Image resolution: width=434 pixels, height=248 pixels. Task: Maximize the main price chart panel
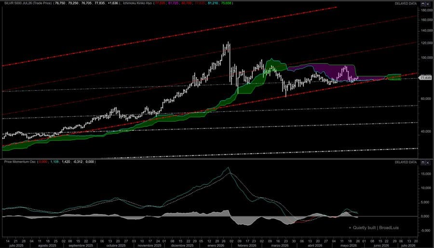[422, 4]
